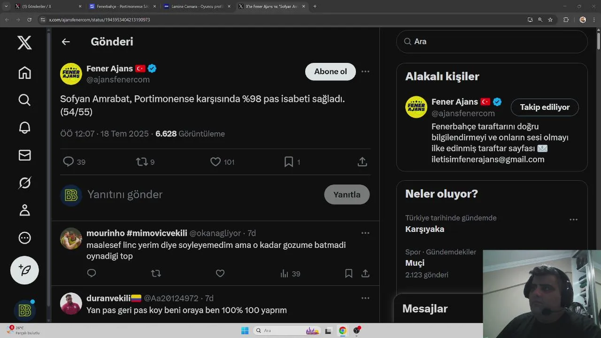Open the tab search dropdown arrow
Image resolution: width=601 pixels, height=338 pixels.
point(6,7)
